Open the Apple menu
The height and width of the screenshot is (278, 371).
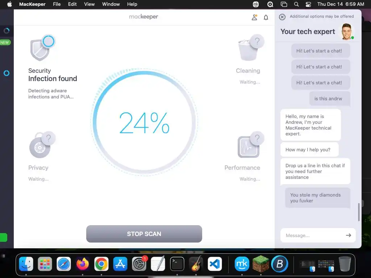9,4
